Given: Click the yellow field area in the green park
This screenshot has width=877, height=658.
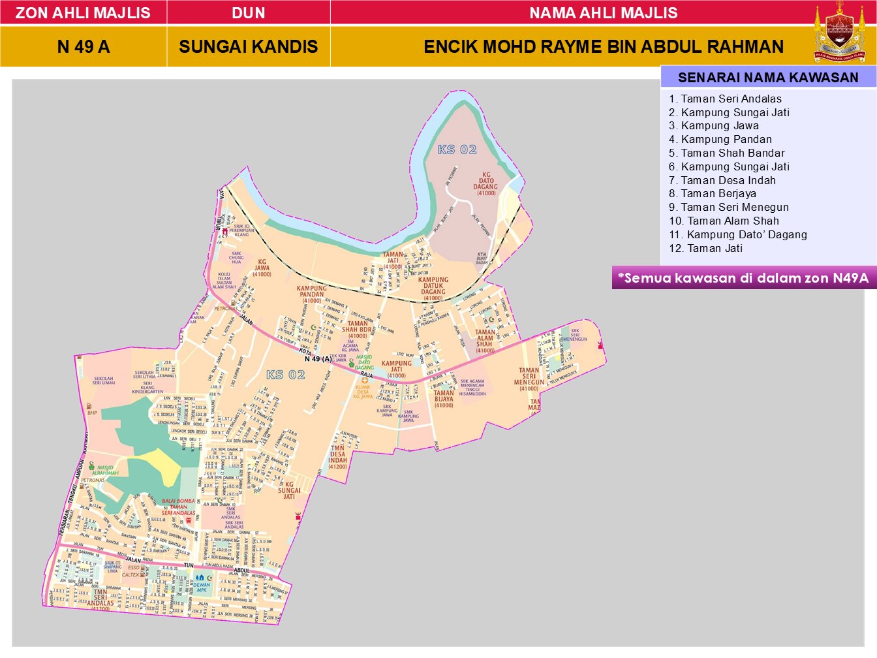Looking at the screenshot, I should (x=162, y=466).
